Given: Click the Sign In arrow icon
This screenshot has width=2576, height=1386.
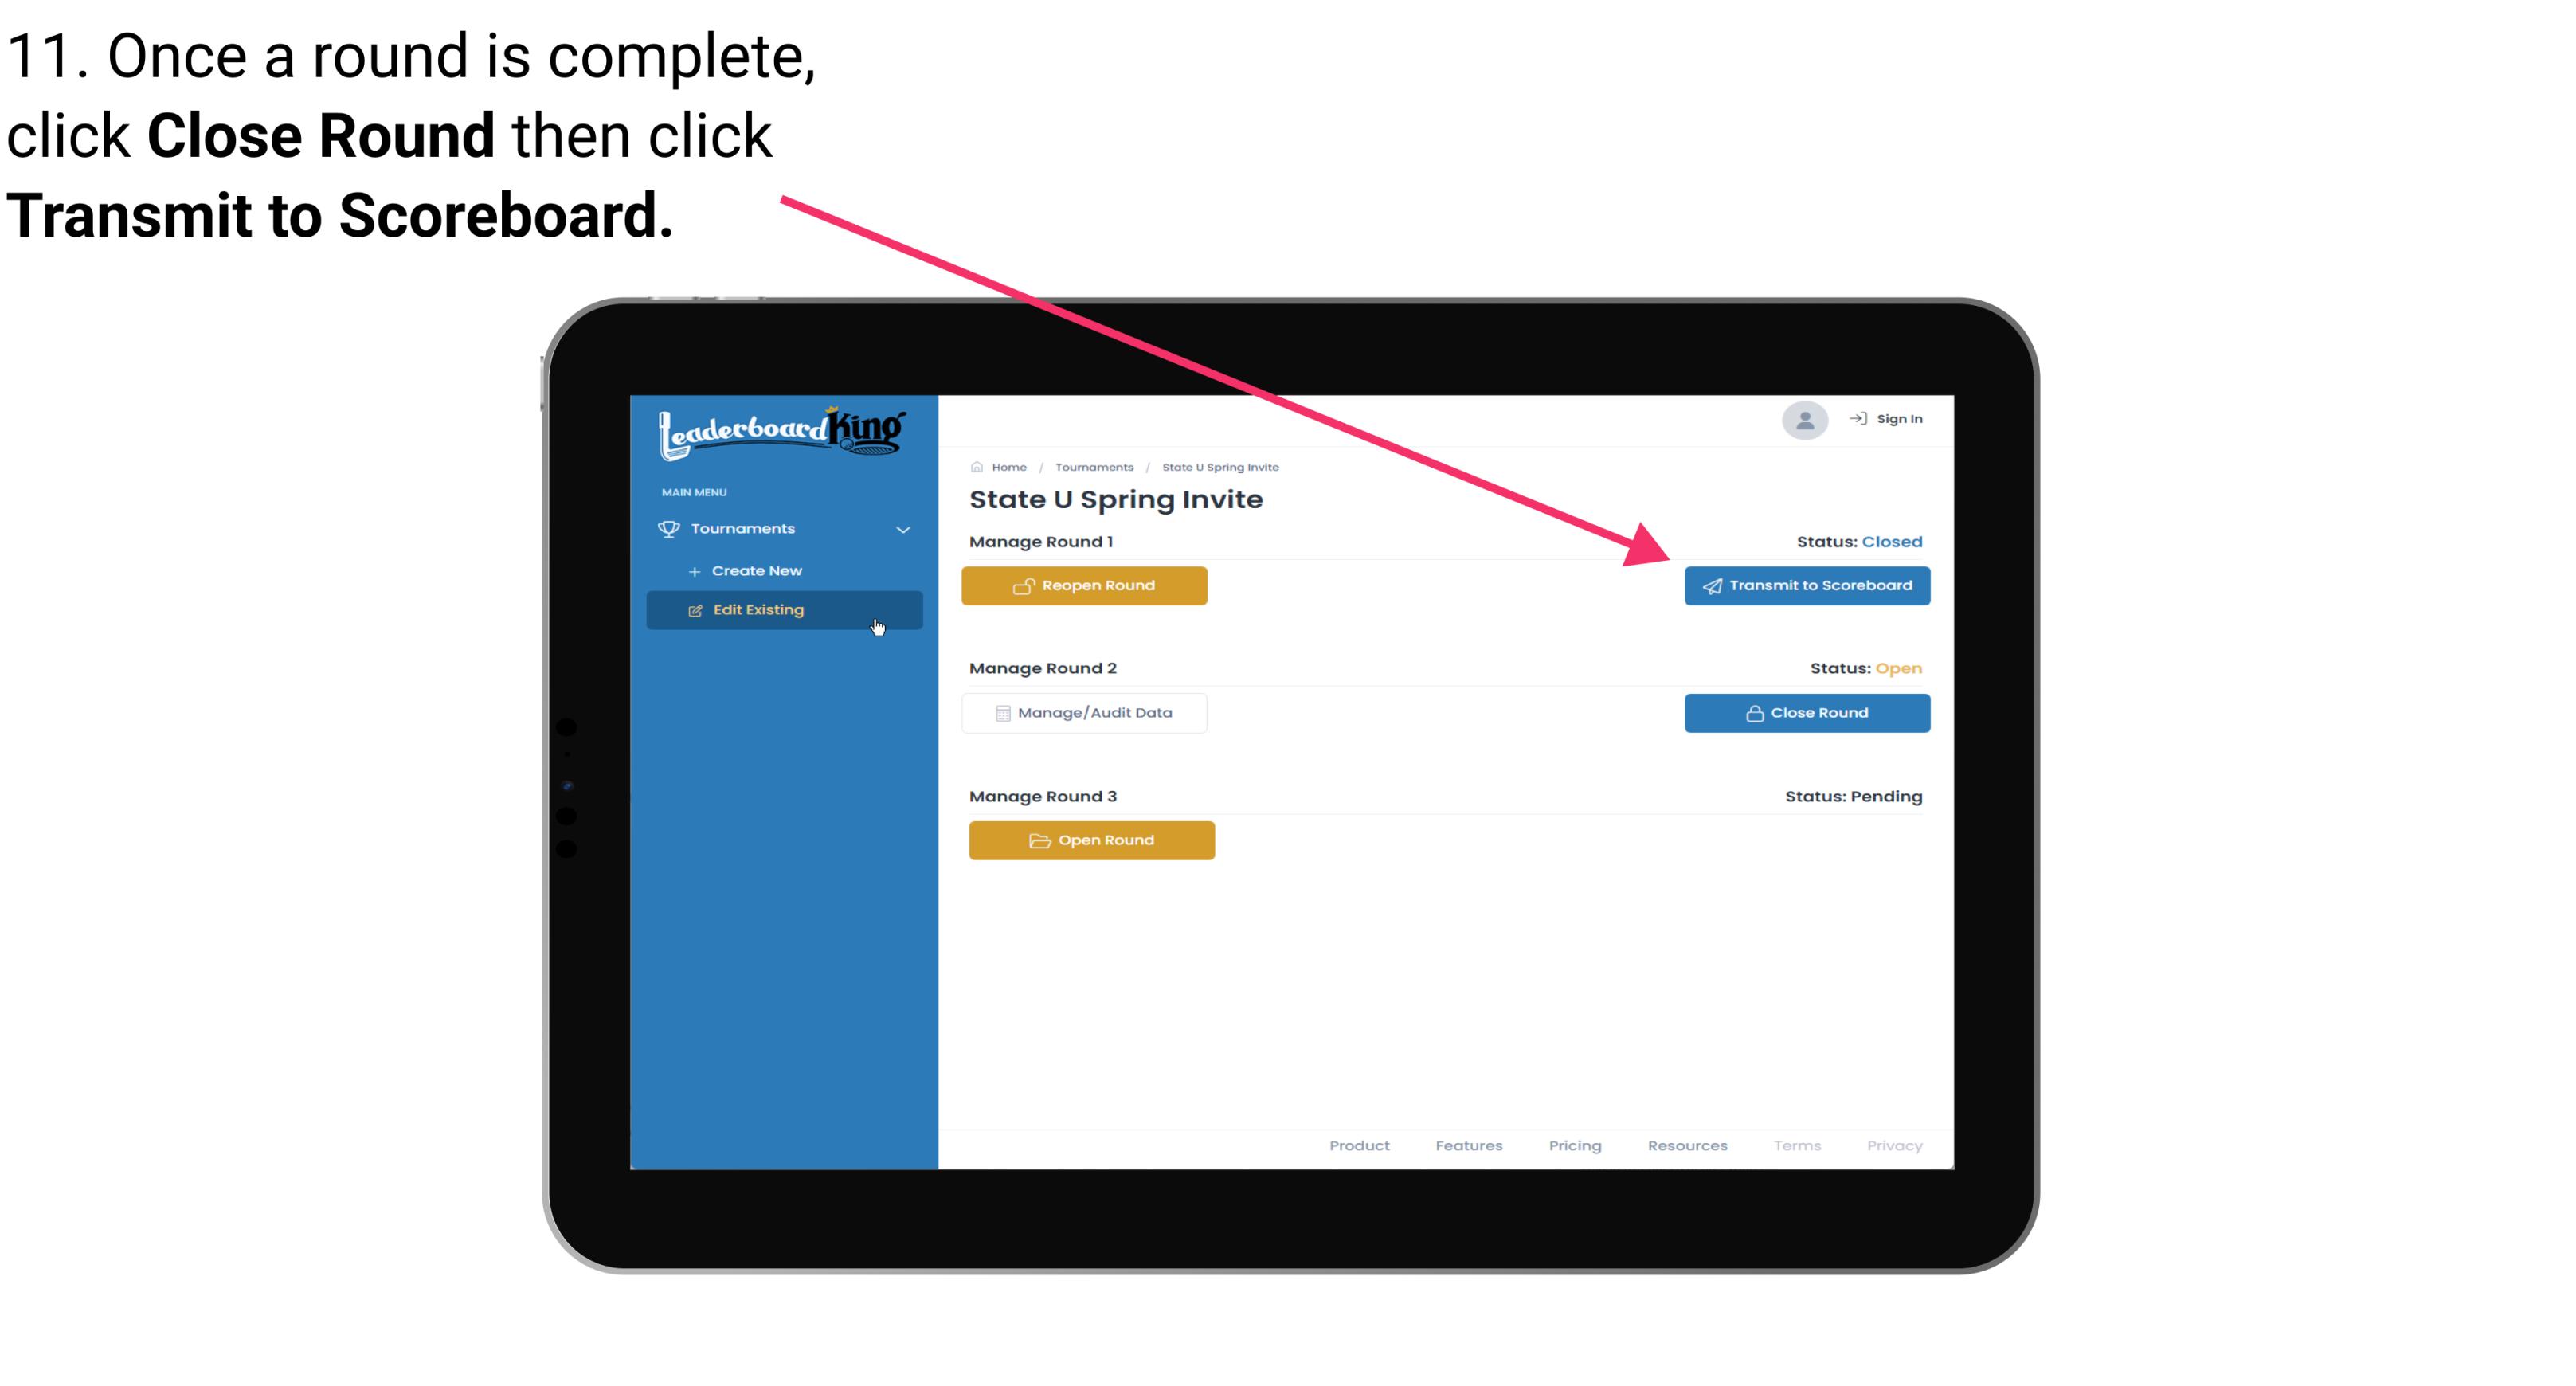Looking at the screenshot, I should [1858, 418].
